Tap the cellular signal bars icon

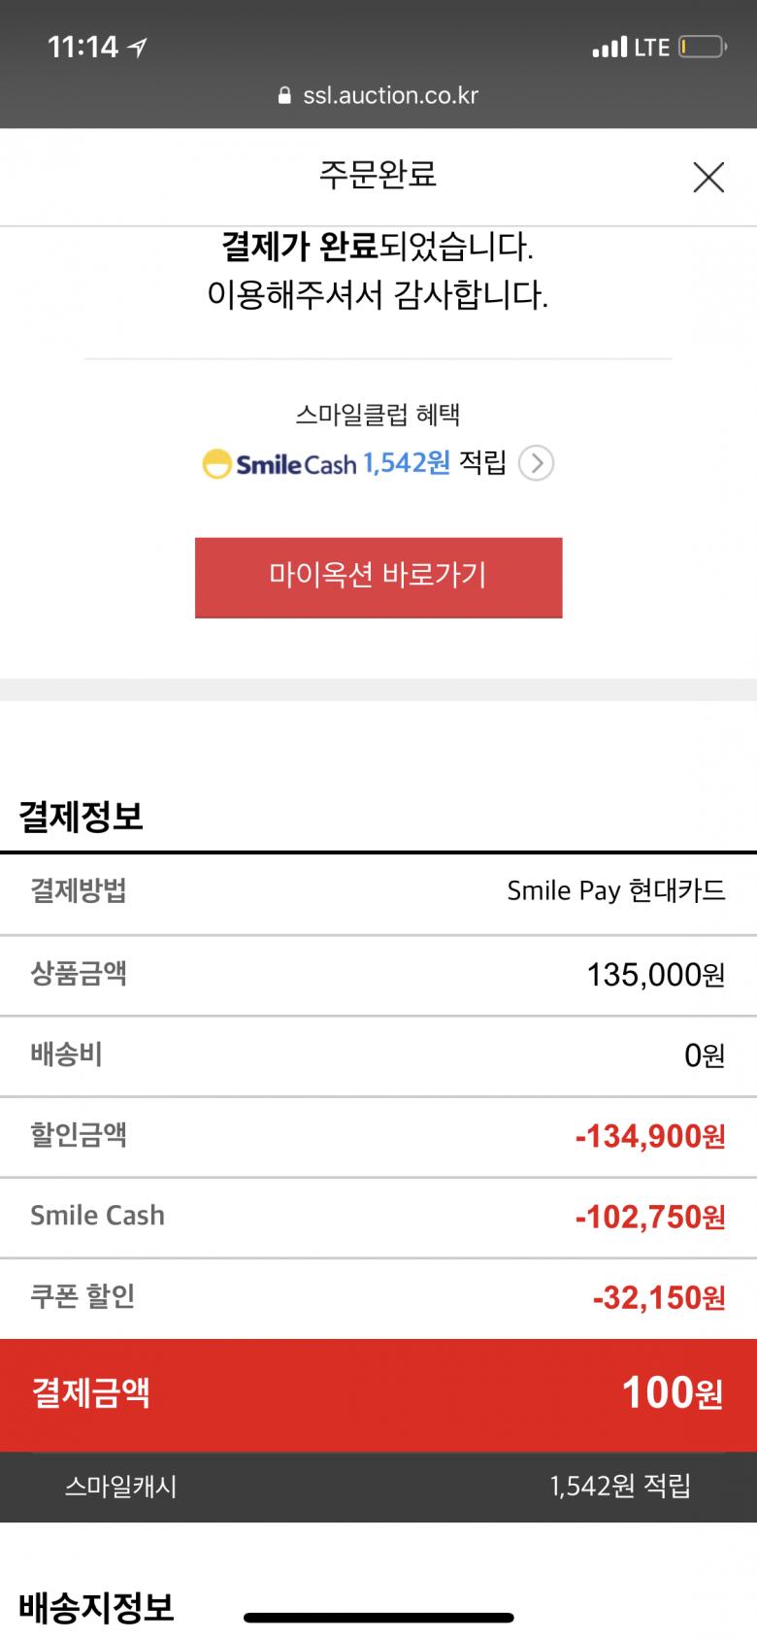pyautogui.click(x=609, y=47)
